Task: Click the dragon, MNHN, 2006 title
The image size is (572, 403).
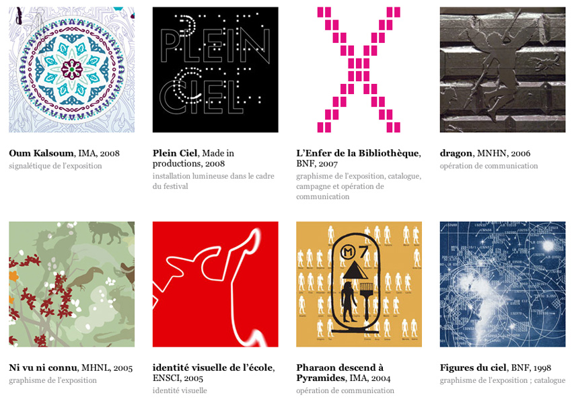Action: point(485,153)
